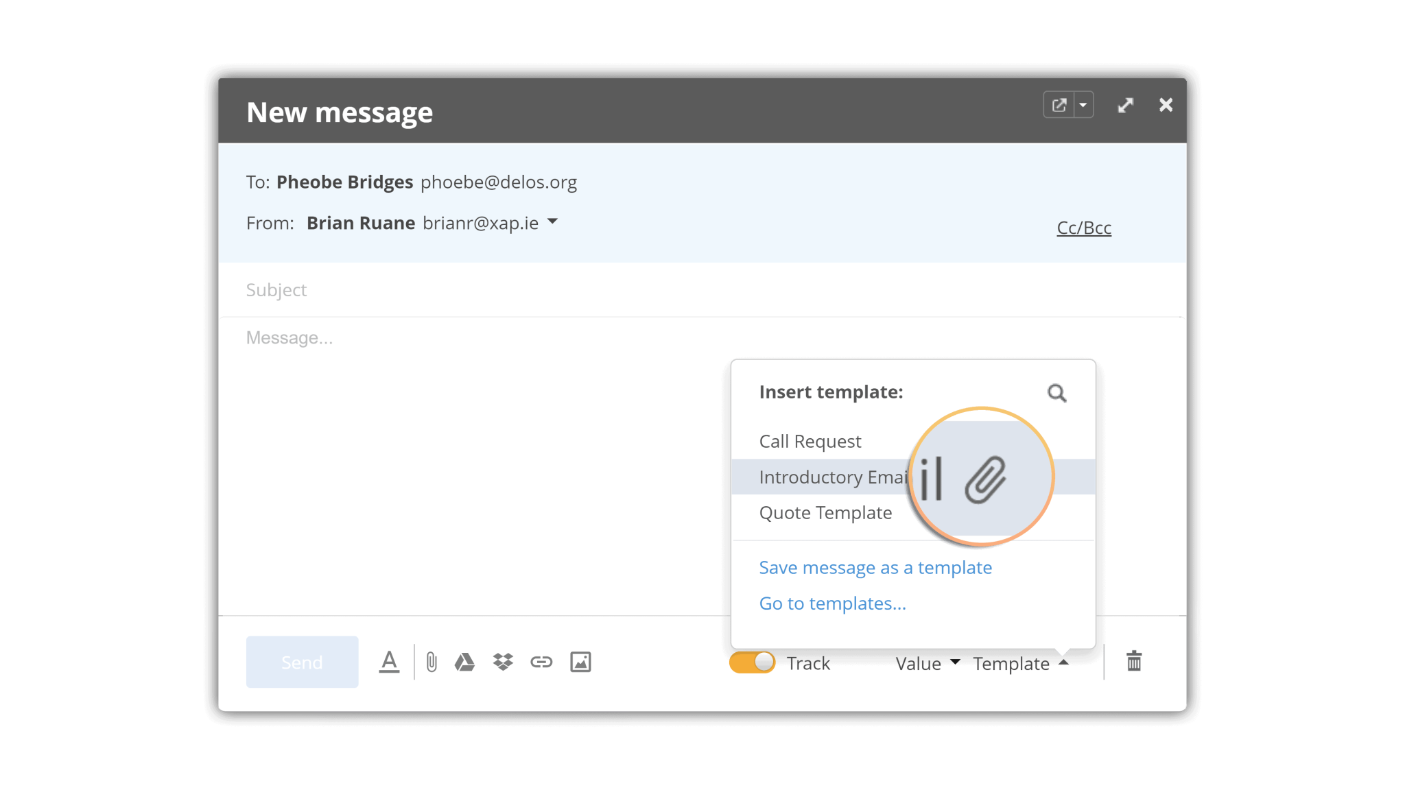Open the pop-out options arrow

(1084, 104)
